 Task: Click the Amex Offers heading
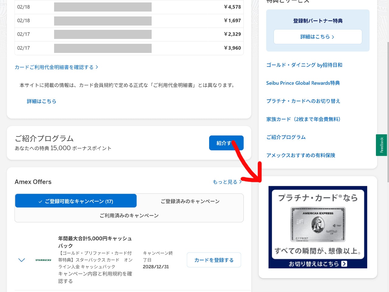pyautogui.click(x=33, y=182)
